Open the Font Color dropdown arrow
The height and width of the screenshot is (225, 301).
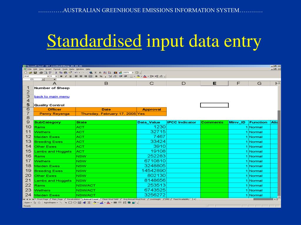(148, 76)
